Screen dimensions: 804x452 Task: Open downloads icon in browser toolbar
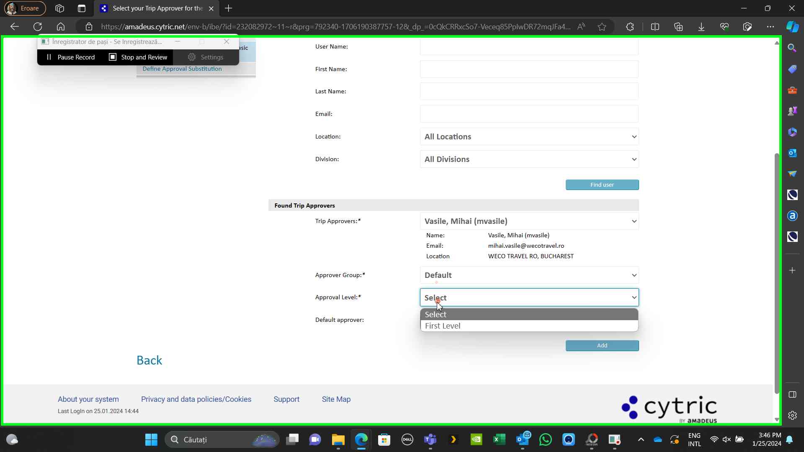701,27
